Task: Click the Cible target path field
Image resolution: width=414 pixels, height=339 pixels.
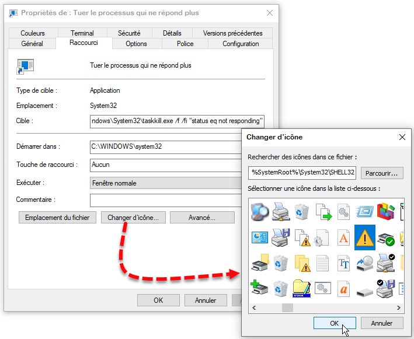Action: (x=177, y=121)
